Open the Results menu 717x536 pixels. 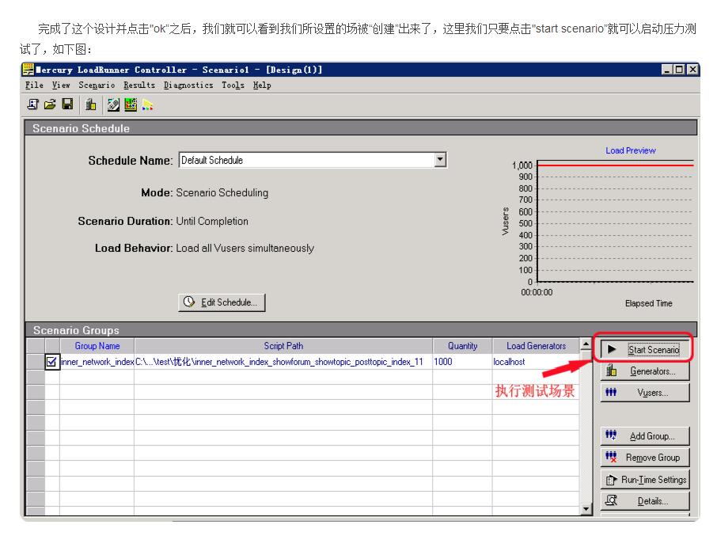click(139, 85)
